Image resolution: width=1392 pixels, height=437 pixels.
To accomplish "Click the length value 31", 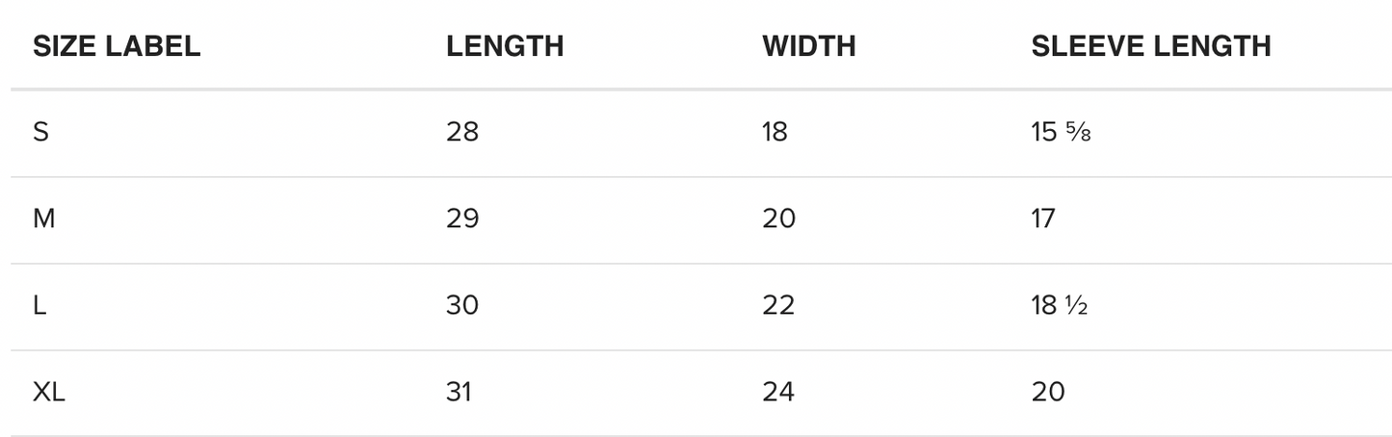I will click(x=460, y=392).
